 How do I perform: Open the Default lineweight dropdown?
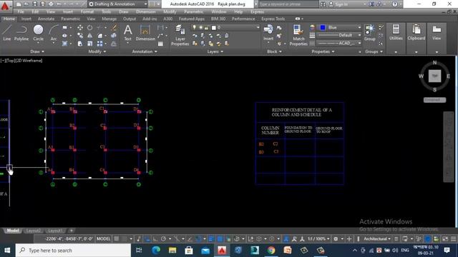click(339, 35)
